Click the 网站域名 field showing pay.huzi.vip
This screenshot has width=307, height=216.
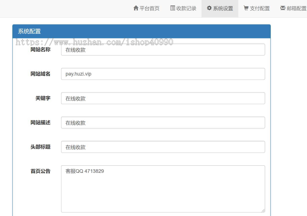[x=163, y=74]
